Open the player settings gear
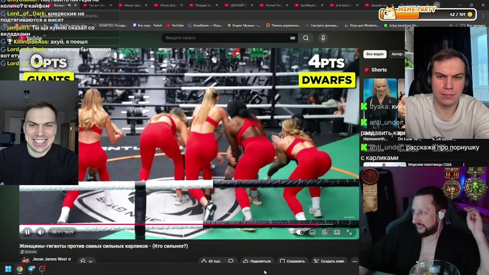This screenshot has width=489, height=275. point(325,232)
